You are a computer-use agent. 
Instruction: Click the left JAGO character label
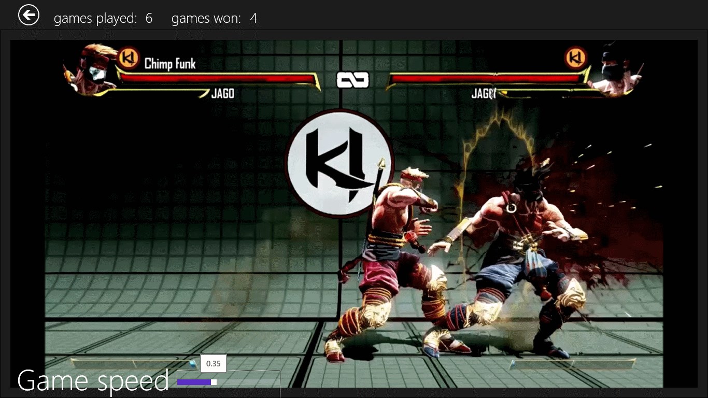coord(223,94)
